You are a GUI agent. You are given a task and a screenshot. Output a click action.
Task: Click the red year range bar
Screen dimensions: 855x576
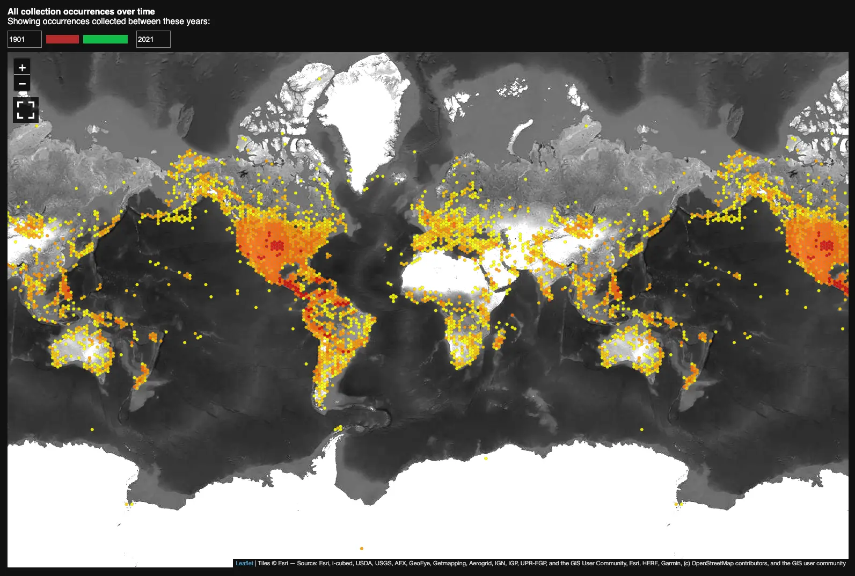click(62, 39)
